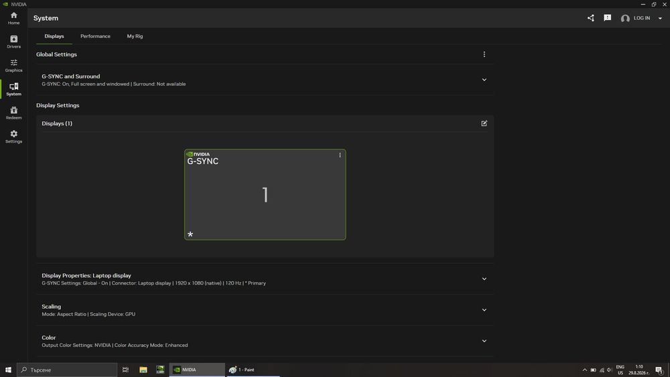
Task: Click the System page title
Action: tap(46, 18)
